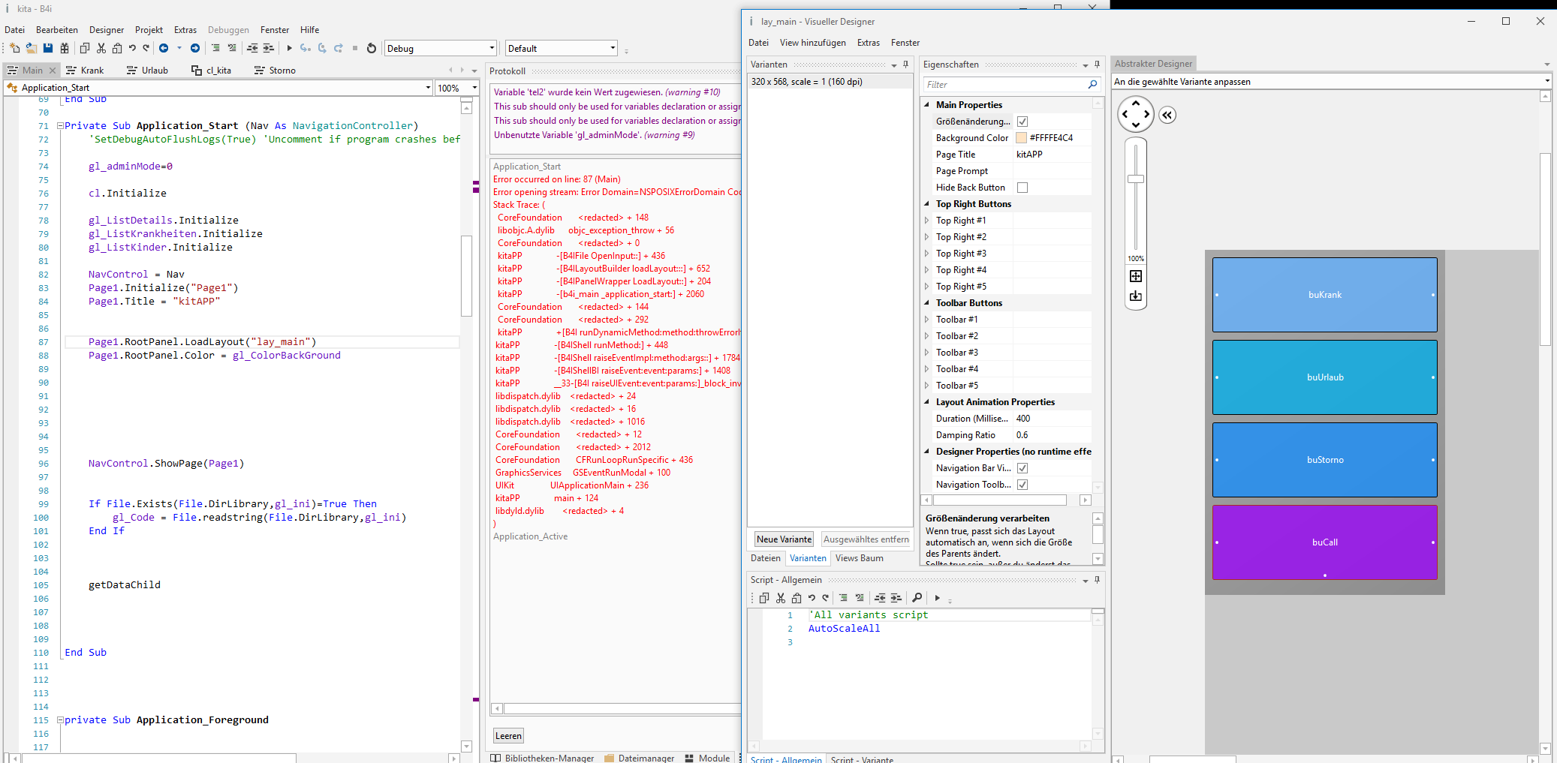Click the Open project folder icon
Screen dimensions: 1557x763
[31, 48]
